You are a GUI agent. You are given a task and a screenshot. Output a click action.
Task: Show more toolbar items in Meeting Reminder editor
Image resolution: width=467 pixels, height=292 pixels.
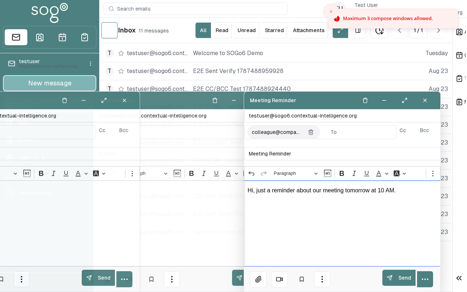(433, 173)
